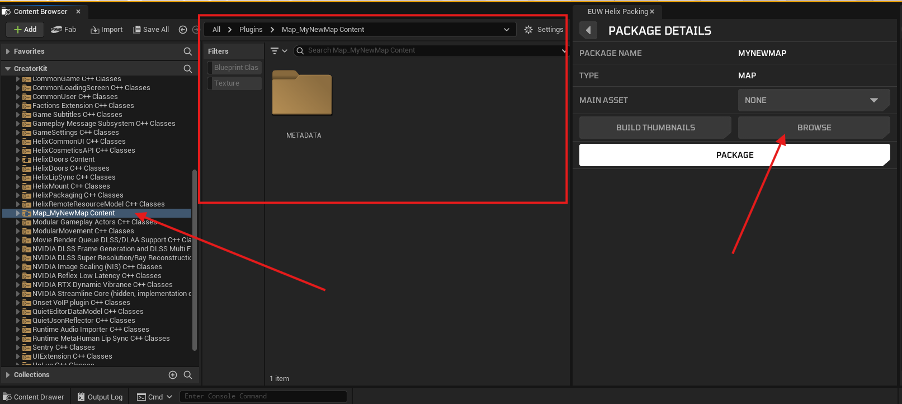902x404 pixels.
Task: Open the Fab marketplace button
Action: pyautogui.click(x=64, y=30)
